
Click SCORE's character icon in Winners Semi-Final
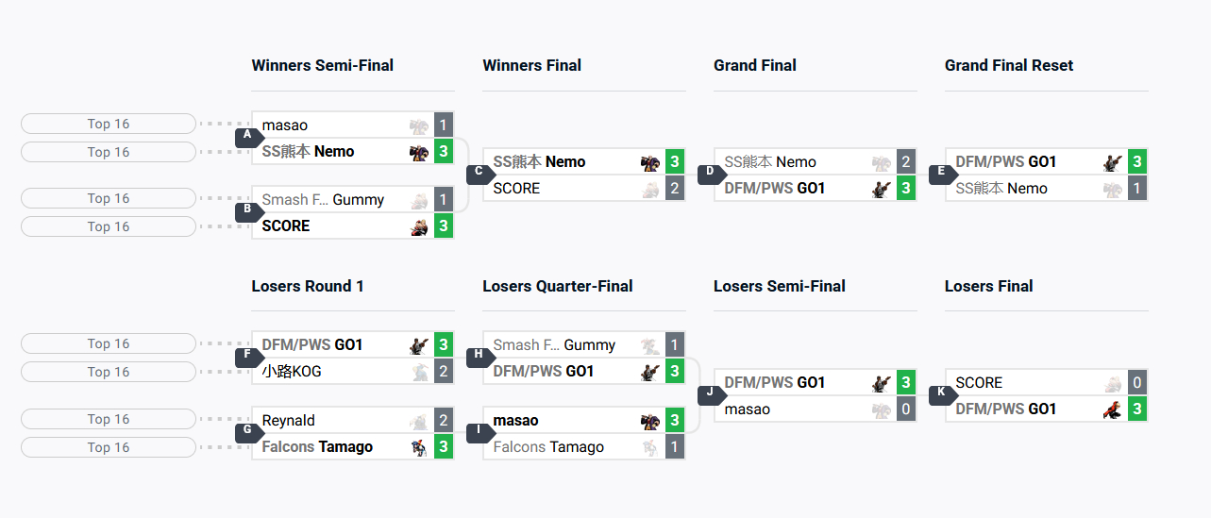click(x=419, y=226)
